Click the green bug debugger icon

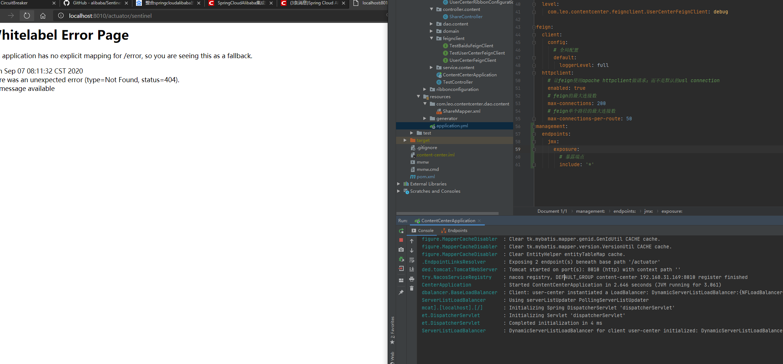[x=401, y=259]
